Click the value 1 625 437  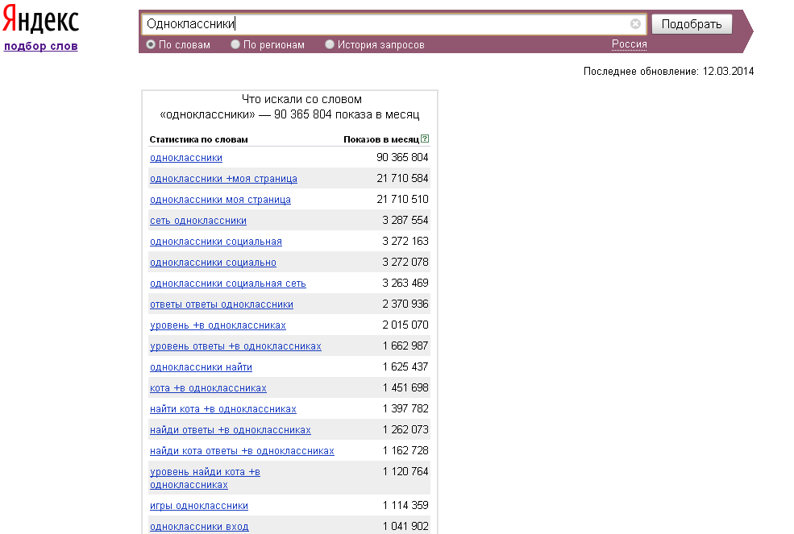pos(405,366)
